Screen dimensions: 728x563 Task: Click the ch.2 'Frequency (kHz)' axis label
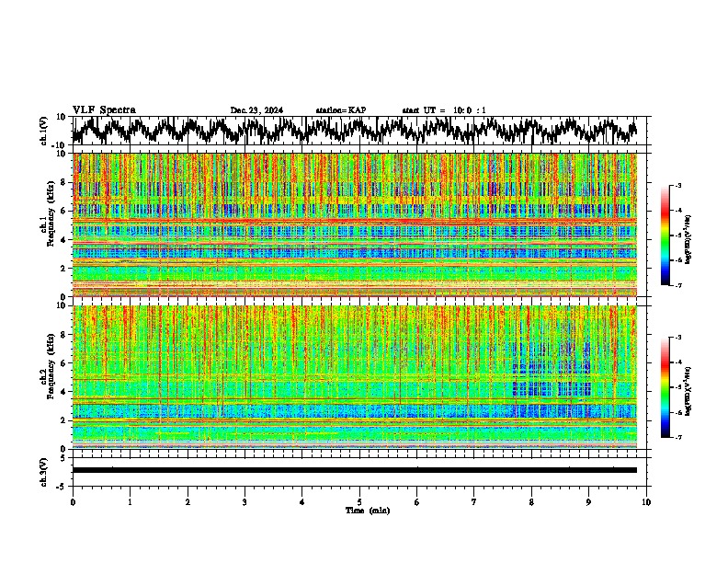point(51,366)
